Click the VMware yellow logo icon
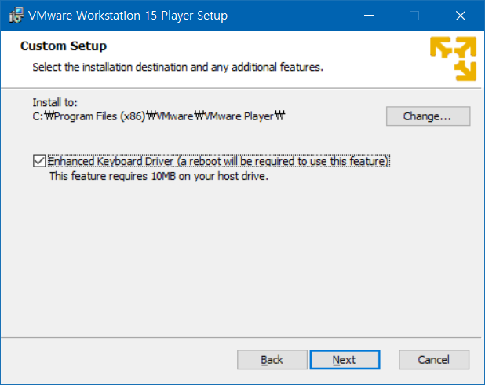 453,59
